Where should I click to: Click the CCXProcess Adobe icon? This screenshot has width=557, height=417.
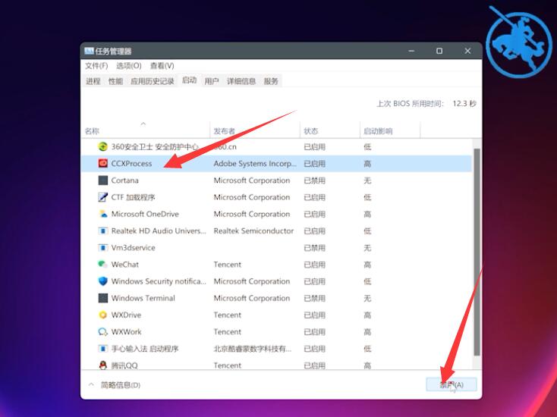(102, 163)
